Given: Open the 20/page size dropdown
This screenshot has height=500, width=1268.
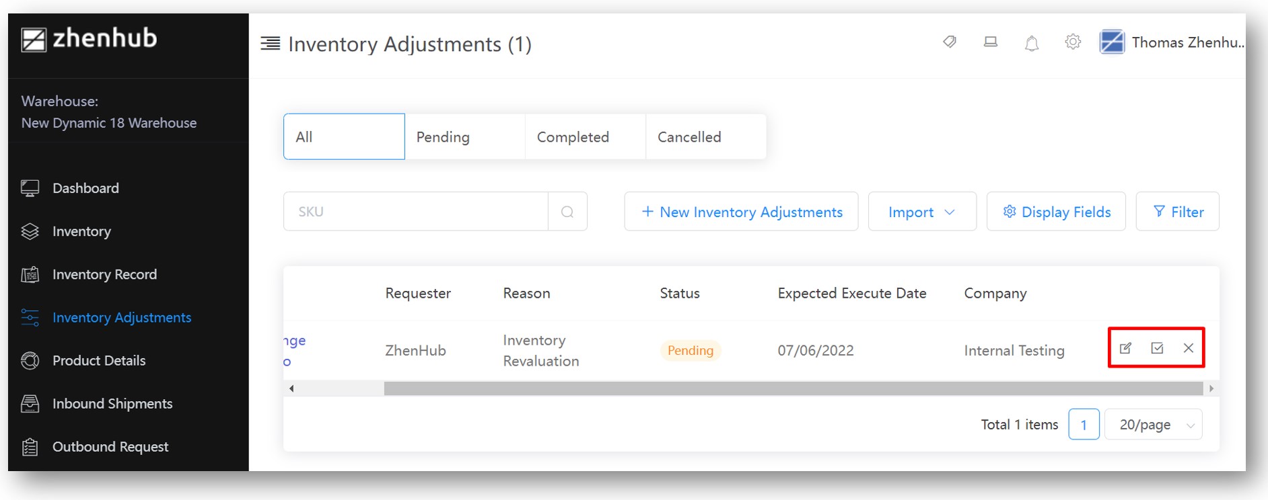Looking at the screenshot, I should [1154, 425].
